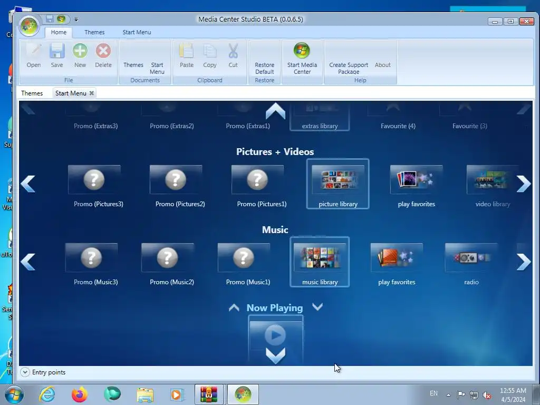Open the application orb menu button
This screenshot has width=540, height=405.
click(x=29, y=26)
